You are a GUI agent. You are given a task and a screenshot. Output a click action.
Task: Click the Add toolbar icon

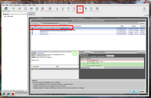point(37,9)
